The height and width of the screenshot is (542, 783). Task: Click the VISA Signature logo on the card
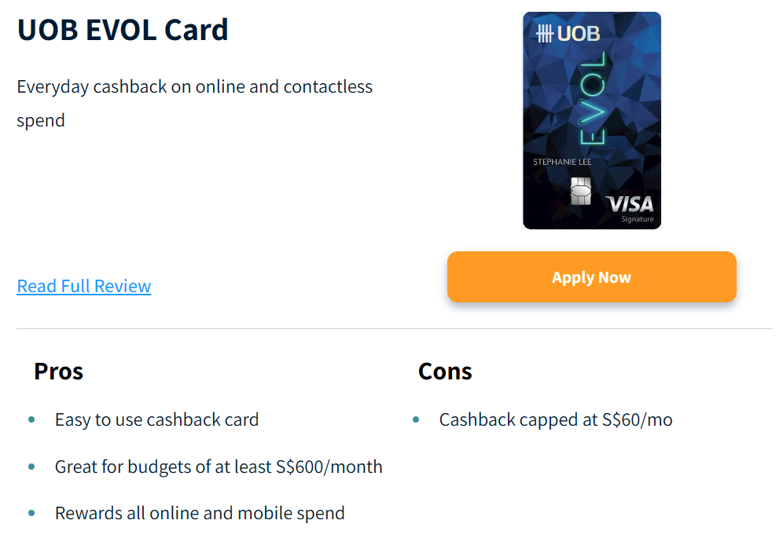tap(630, 207)
